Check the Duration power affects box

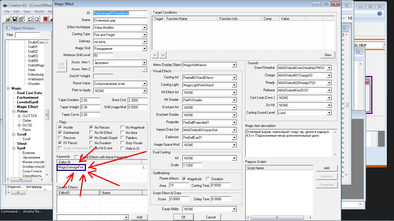click(208, 179)
